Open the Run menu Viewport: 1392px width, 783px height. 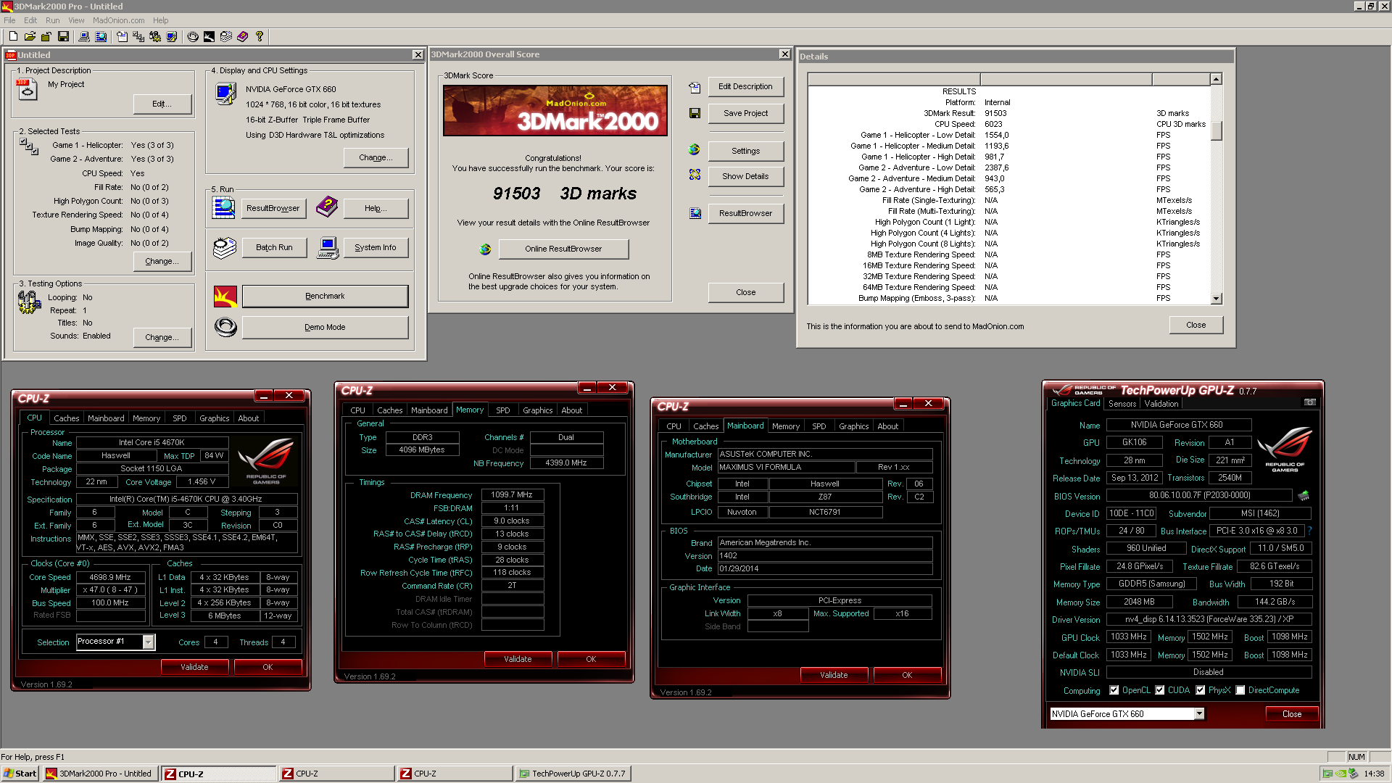coord(52,20)
